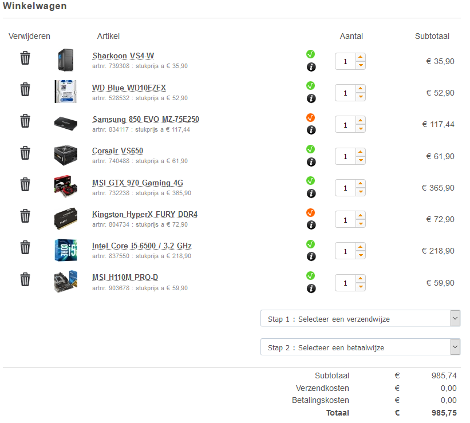Click orange stock status icon for Samsung 850 EVO

(311, 117)
